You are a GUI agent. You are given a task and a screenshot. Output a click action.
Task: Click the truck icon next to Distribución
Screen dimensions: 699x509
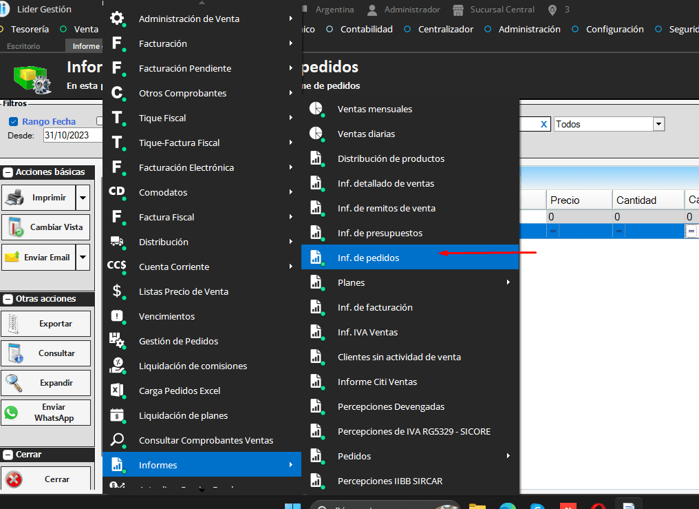point(117,242)
